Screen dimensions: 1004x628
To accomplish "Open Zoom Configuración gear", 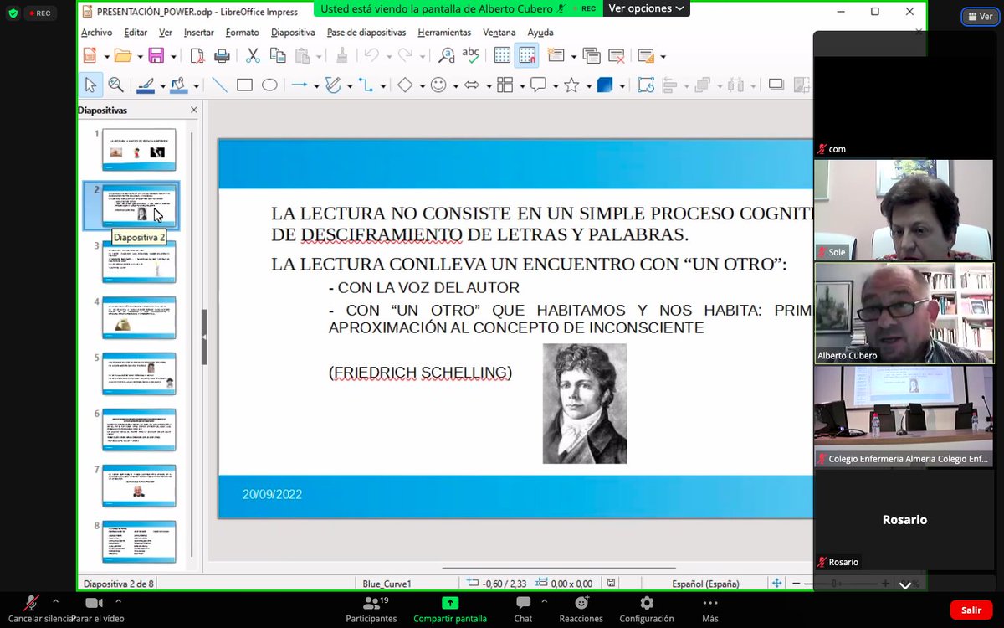I will (646, 609).
